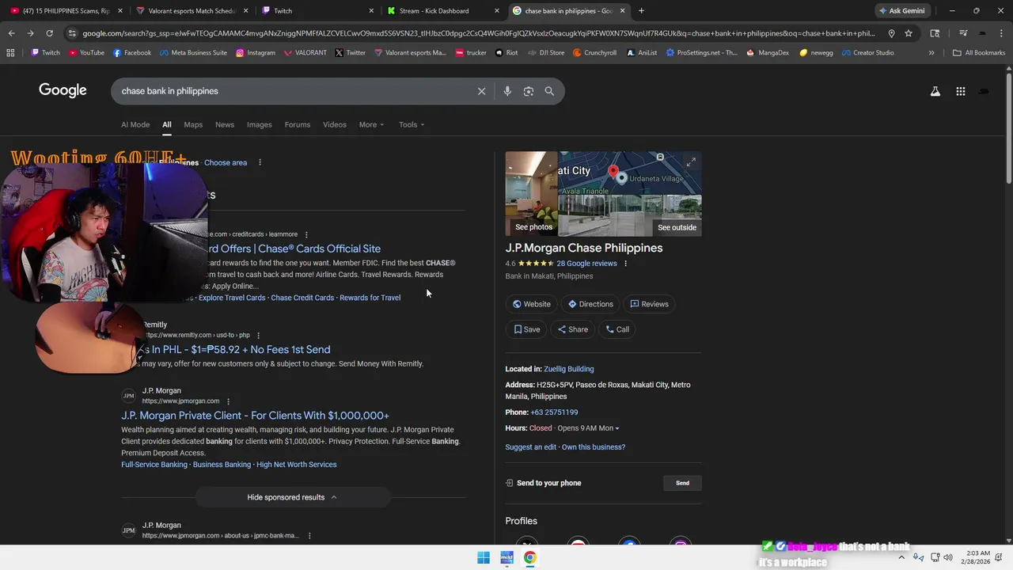Start voice search with microphone icon
Screen dimensions: 1013x570
coord(507,91)
